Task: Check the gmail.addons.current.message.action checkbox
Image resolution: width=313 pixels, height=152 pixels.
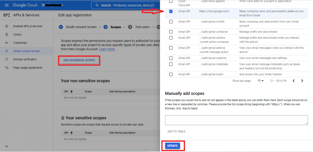Action: 171,48
